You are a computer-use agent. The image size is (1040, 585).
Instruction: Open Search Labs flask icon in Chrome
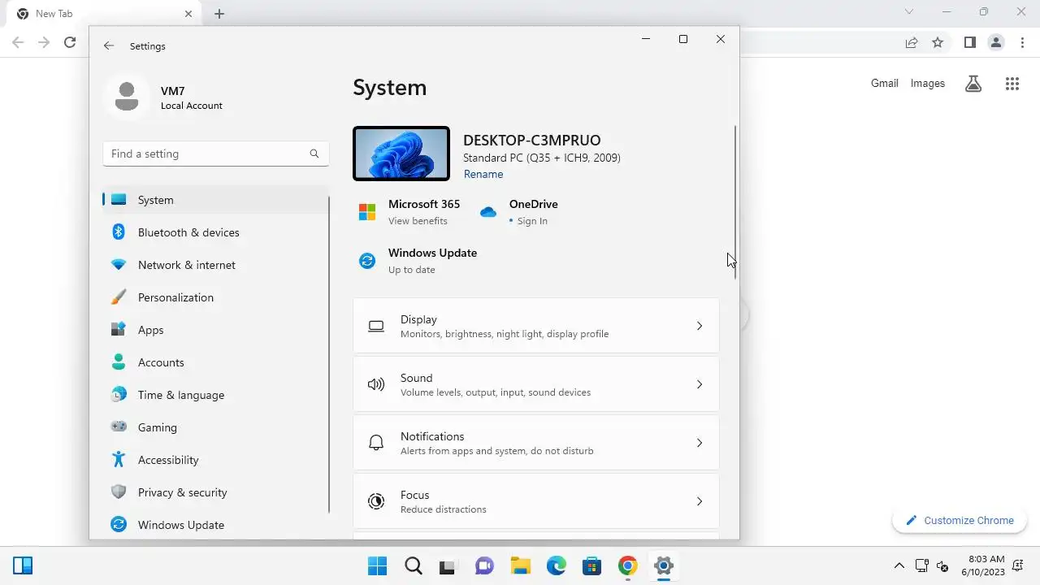[x=973, y=83]
